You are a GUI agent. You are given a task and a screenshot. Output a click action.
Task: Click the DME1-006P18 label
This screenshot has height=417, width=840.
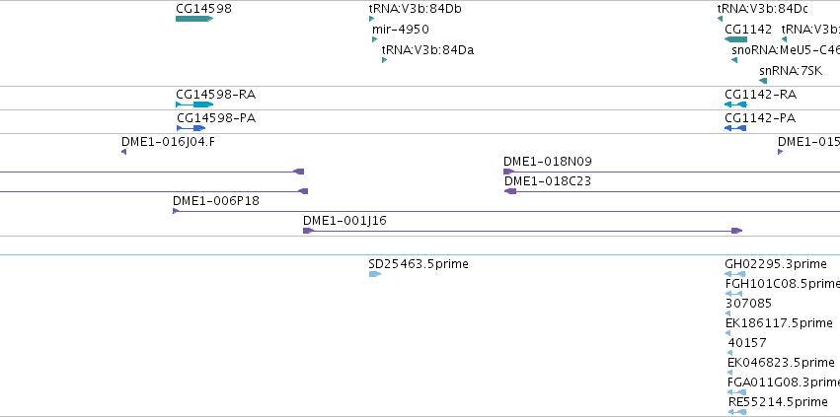[216, 201]
